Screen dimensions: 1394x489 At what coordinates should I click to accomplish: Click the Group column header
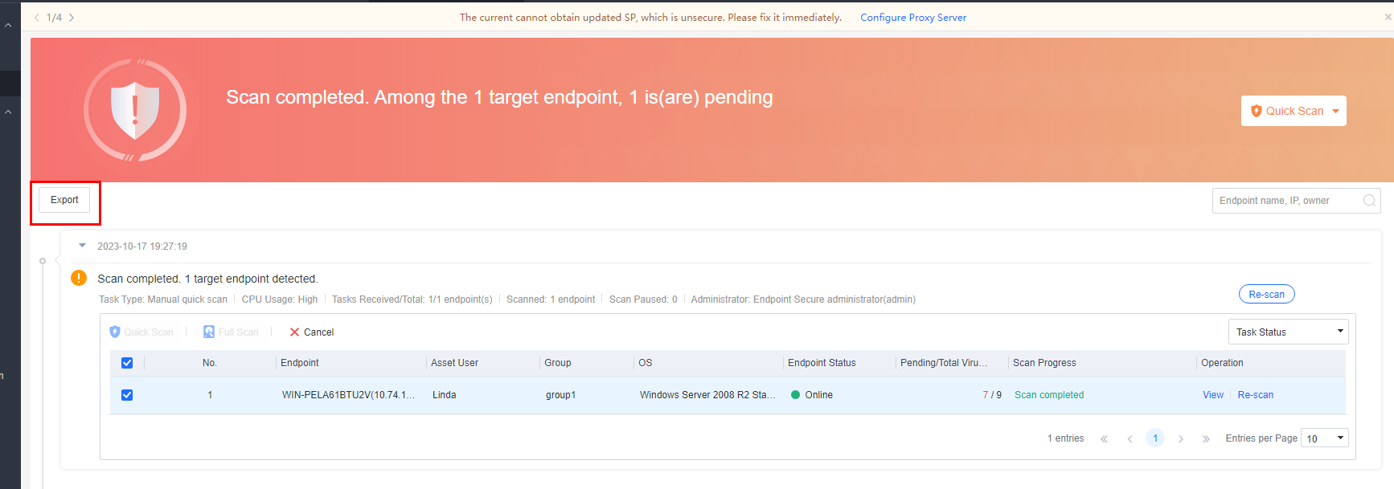click(558, 363)
